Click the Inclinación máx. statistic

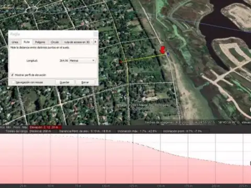click(137, 131)
